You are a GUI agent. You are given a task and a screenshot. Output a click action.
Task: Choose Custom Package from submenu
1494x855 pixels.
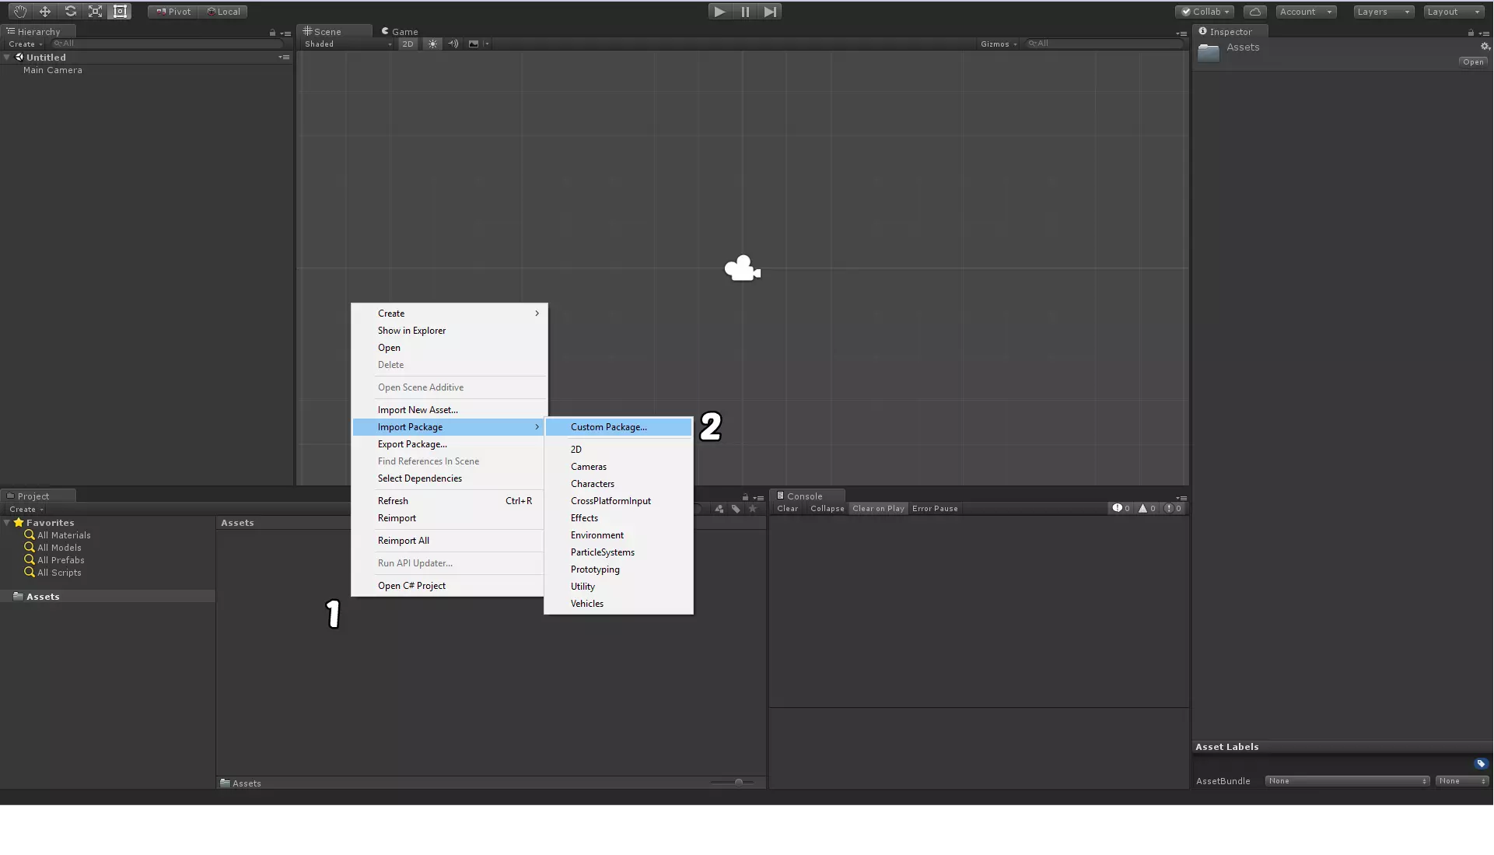pos(608,427)
